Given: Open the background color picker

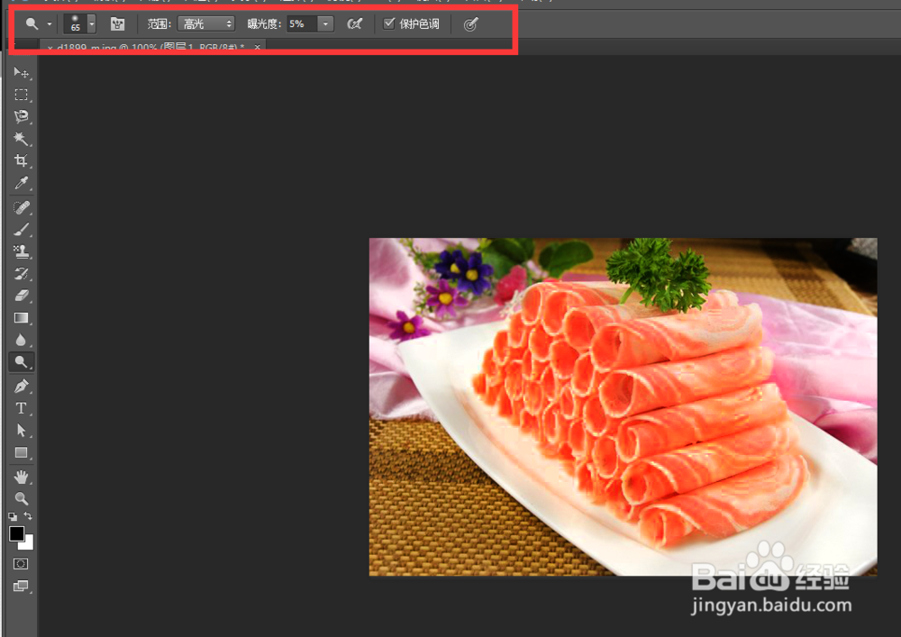Looking at the screenshot, I should (x=28, y=544).
